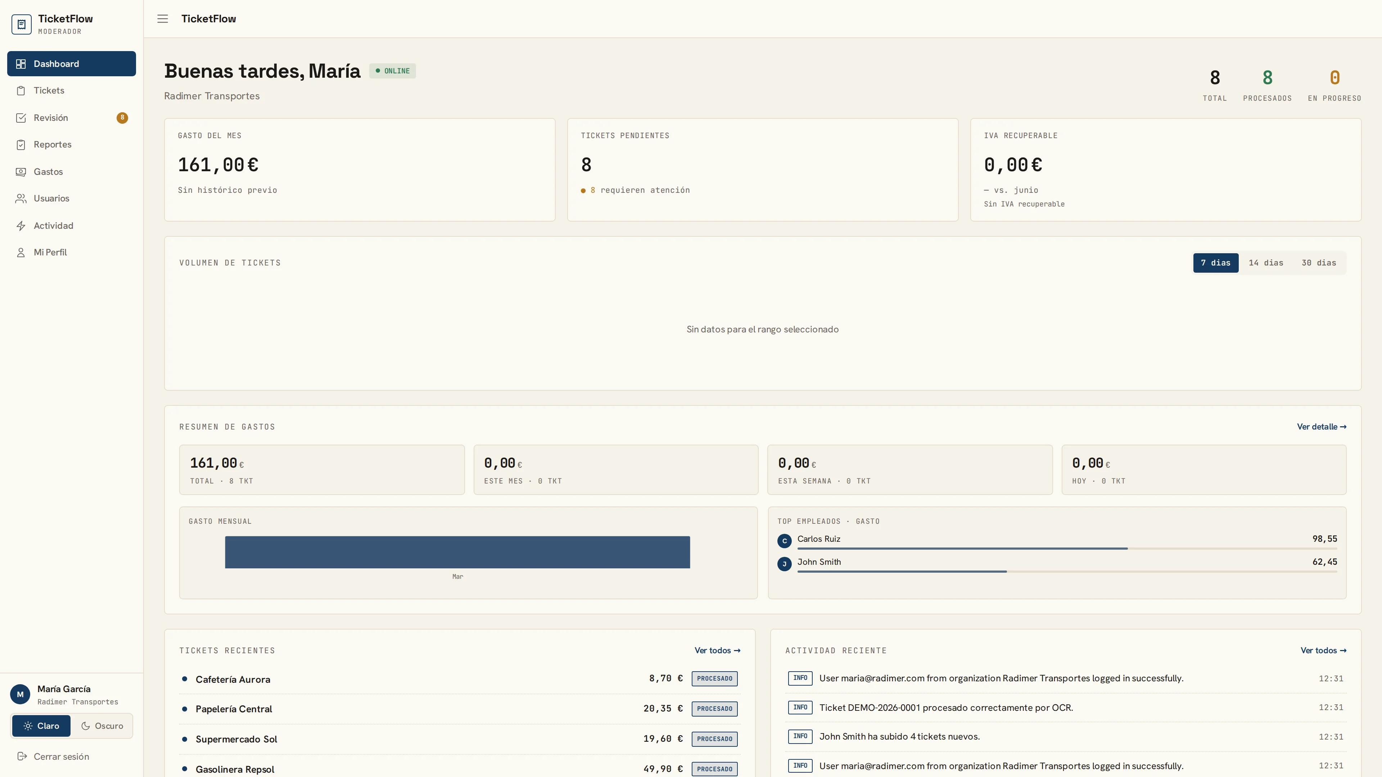The height and width of the screenshot is (777, 1382).
Task: Click the Mar bar in Gasto mensual chart
Action: tap(457, 552)
